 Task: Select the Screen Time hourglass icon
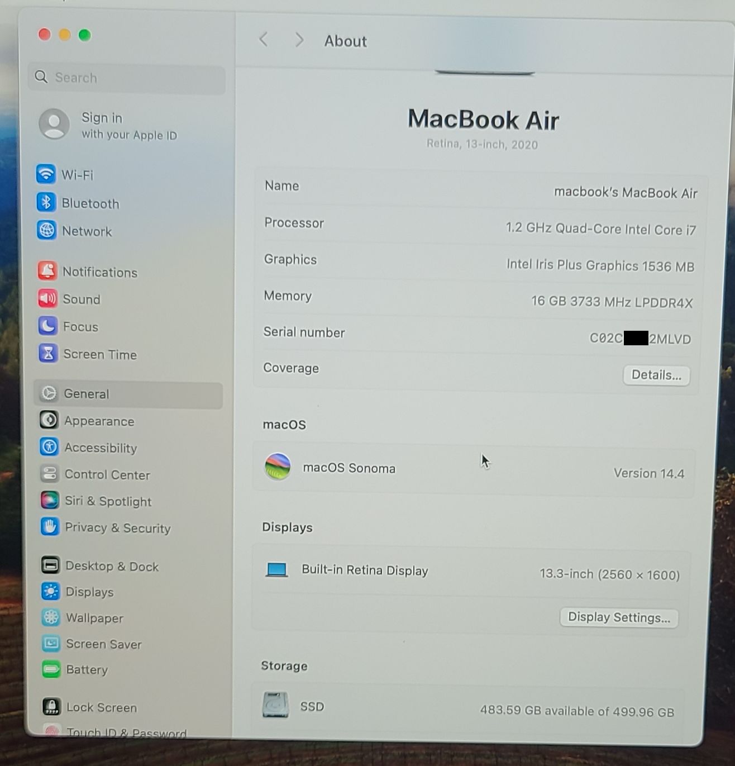48,353
